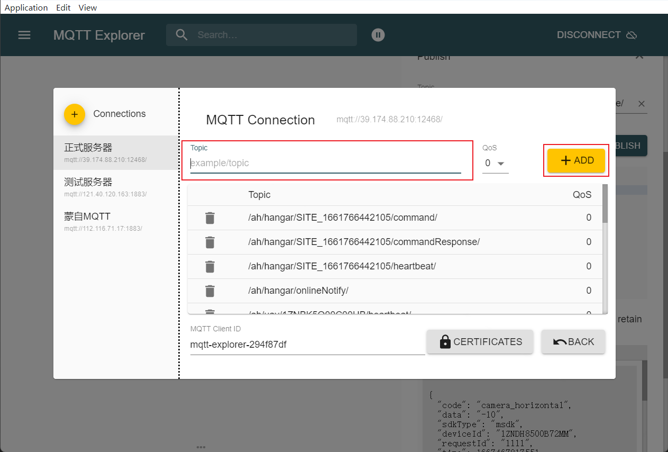Click DISCONNECT in the top bar
Viewport: 668px width, 452px height.
point(596,35)
